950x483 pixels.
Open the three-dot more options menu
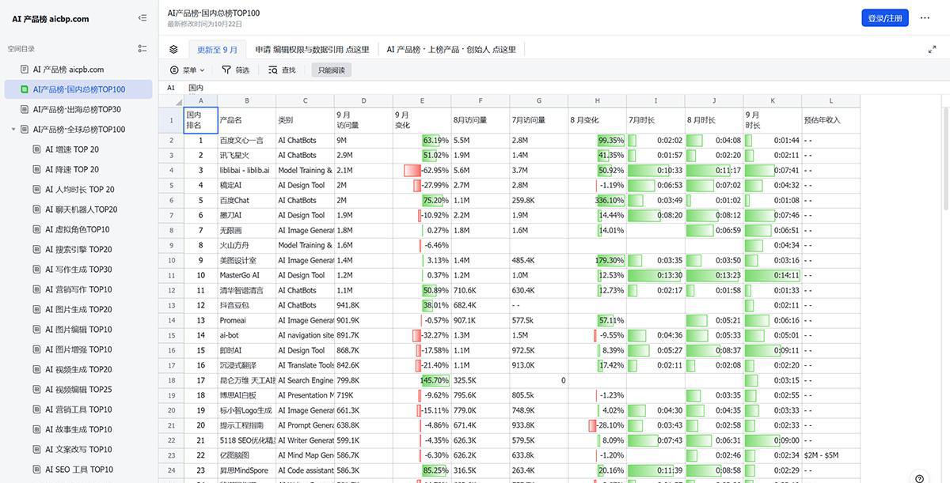tap(925, 18)
